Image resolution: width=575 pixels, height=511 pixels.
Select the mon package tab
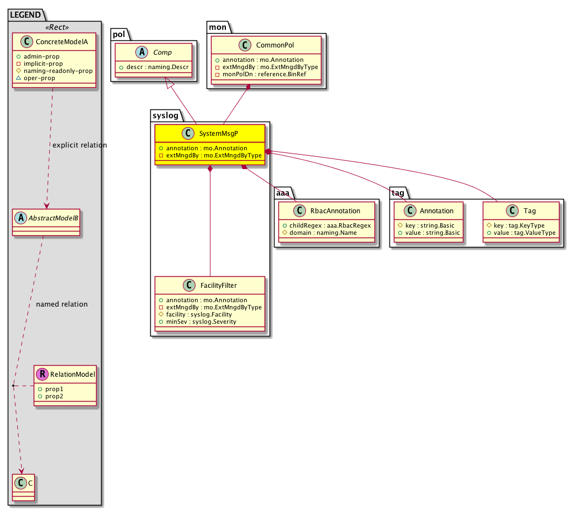click(x=215, y=27)
